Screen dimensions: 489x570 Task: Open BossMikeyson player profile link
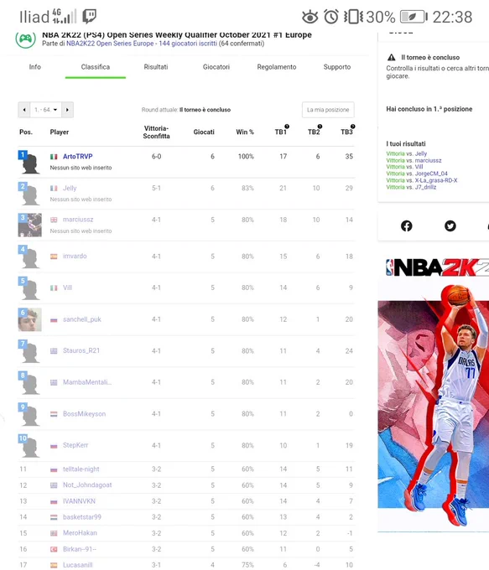(x=84, y=414)
